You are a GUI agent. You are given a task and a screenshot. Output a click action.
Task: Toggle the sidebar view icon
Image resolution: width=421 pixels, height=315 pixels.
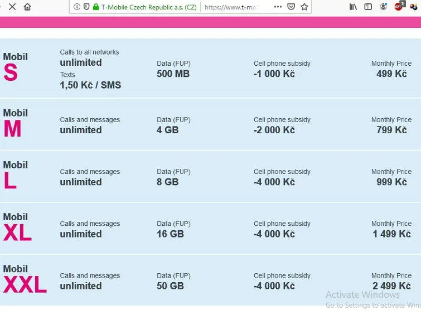[x=368, y=7]
